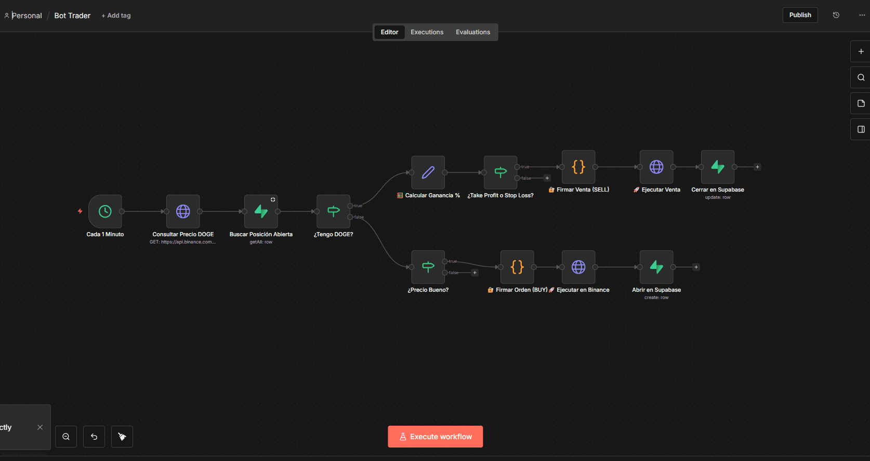
Task: Select the Calcular Ganancia % pencil node
Action: 428,172
